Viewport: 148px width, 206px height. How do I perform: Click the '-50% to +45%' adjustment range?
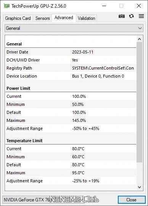[85, 128]
